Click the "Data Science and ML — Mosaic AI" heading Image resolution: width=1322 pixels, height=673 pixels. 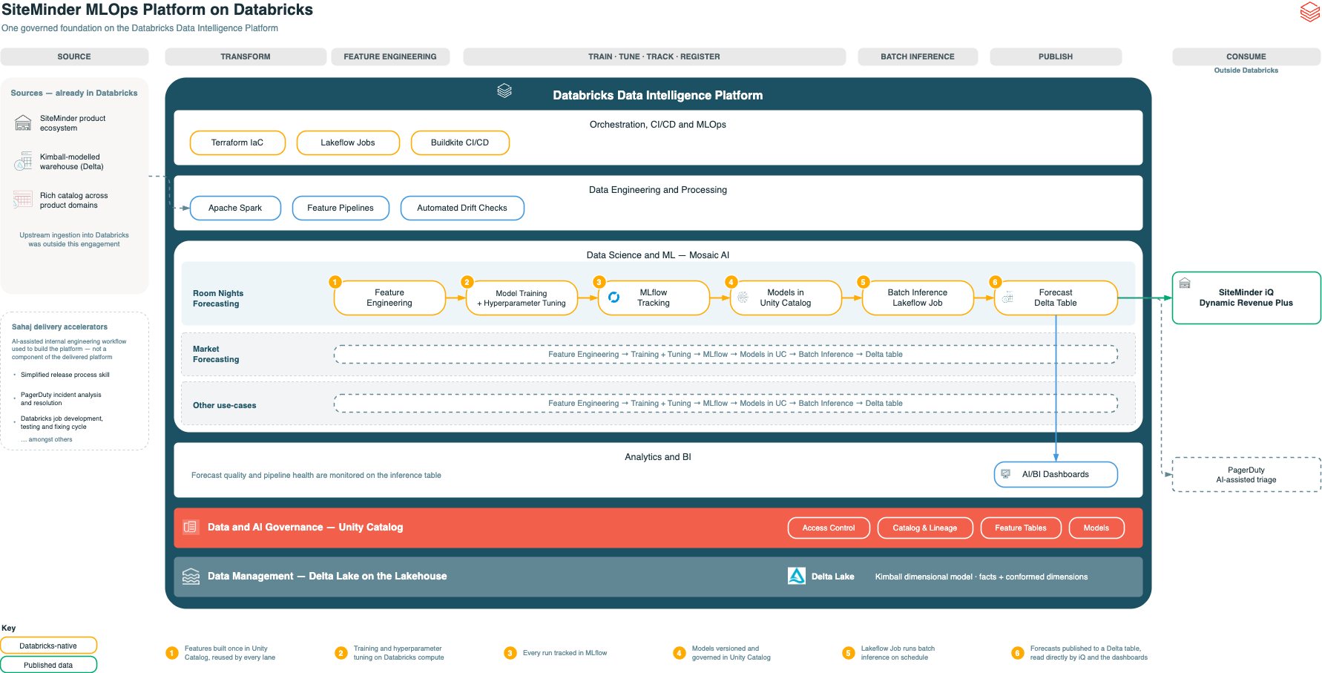click(658, 255)
